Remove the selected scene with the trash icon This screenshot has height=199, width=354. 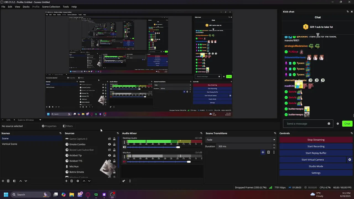click(x=8, y=181)
